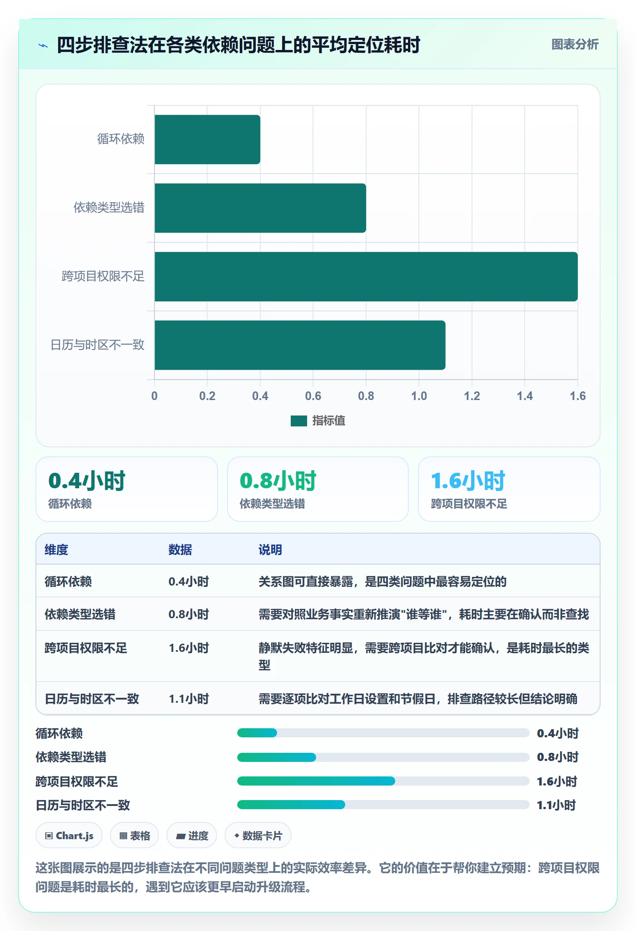Click the Chart.js tag icon
Image resolution: width=636 pixels, height=931 pixels.
click(x=49, y=836)
